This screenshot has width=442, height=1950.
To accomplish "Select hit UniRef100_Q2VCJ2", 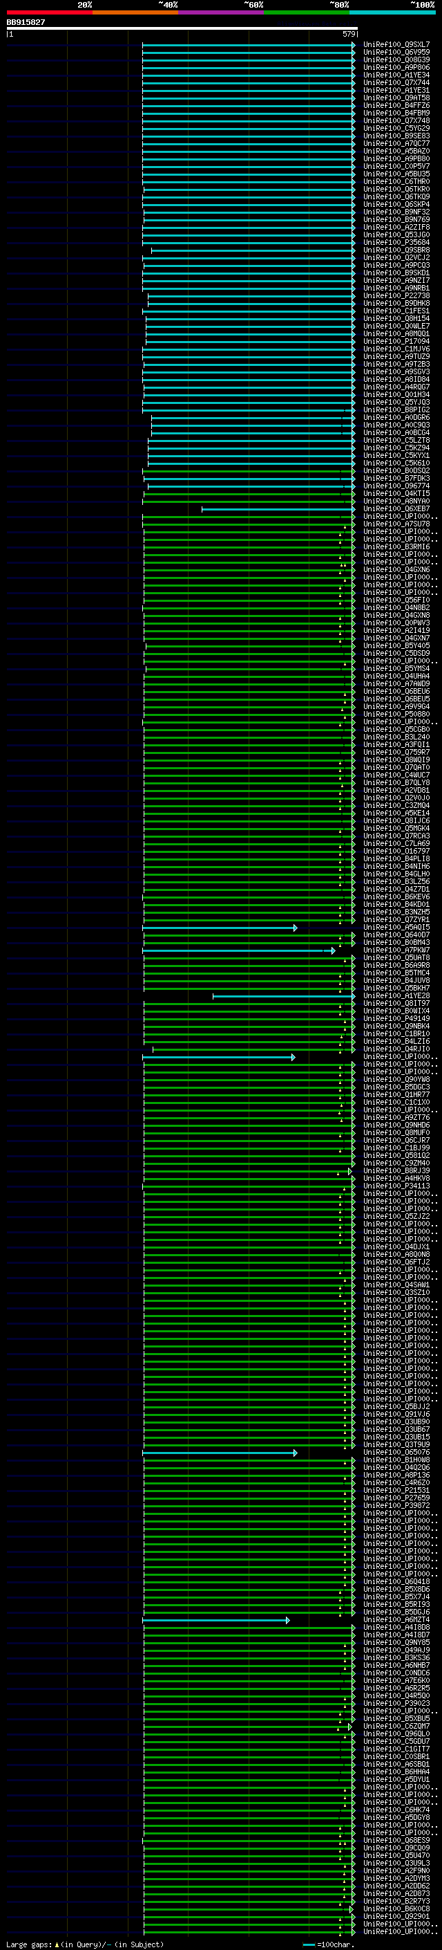I will 396,257.
